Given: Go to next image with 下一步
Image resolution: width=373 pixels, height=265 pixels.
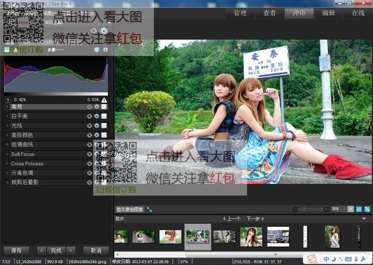Looking at the screenshot, I should click(255, 219).
